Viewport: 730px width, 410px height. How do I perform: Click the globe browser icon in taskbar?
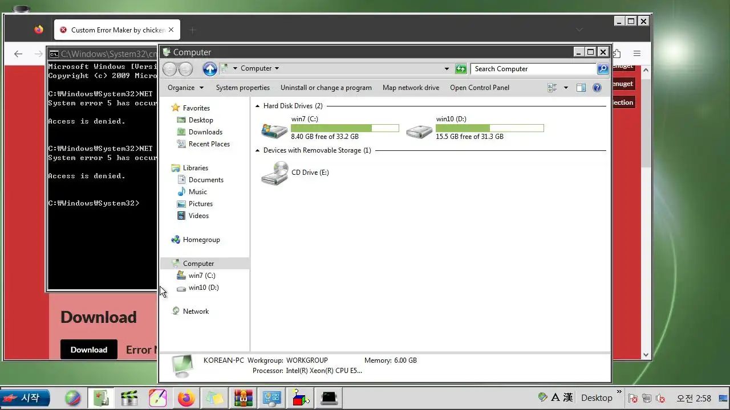point(73,398)
